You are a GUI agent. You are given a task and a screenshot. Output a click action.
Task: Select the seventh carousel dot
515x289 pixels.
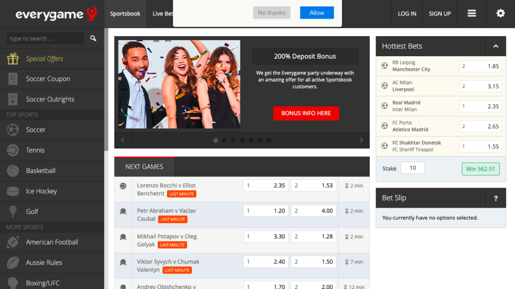click(x=269, y=140)
